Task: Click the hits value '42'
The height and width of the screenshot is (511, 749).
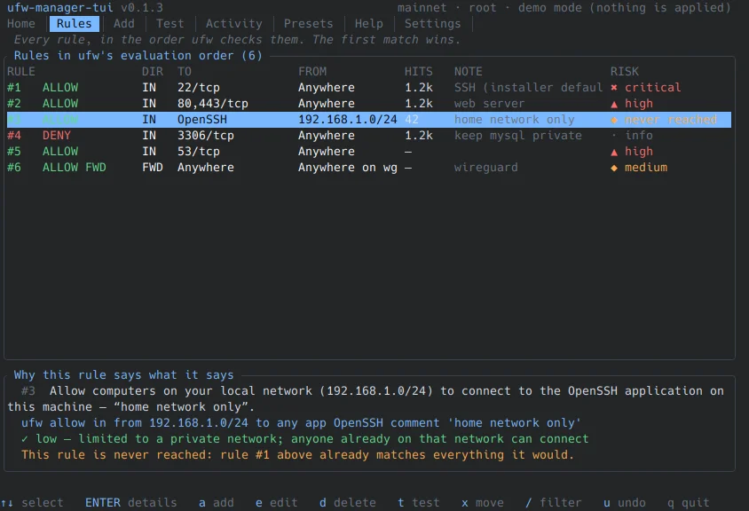Action: click(x=412, y=120)
